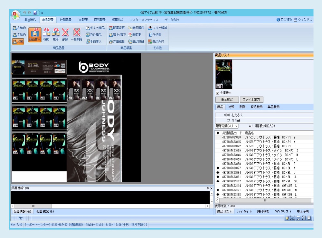The image size is (322, 238).
Task: Switch to the 仮置情報2(0) tab
Action: [45, 212]
